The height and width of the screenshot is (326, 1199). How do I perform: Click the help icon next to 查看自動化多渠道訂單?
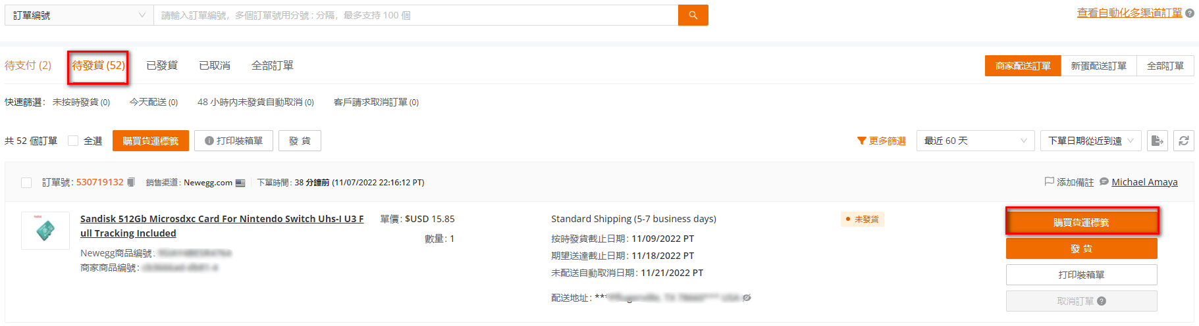point(1190,13)
